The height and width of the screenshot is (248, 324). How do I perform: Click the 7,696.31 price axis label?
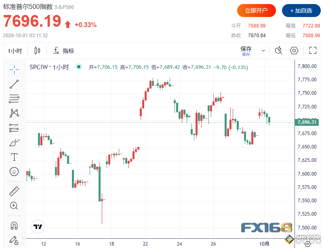tap(307, 122)
